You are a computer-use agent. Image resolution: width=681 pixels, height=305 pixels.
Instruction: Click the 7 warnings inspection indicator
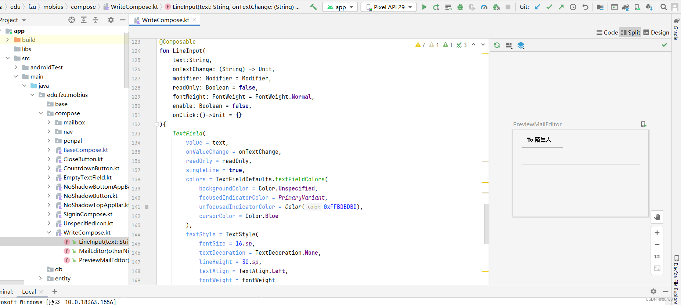coord(420,45)
